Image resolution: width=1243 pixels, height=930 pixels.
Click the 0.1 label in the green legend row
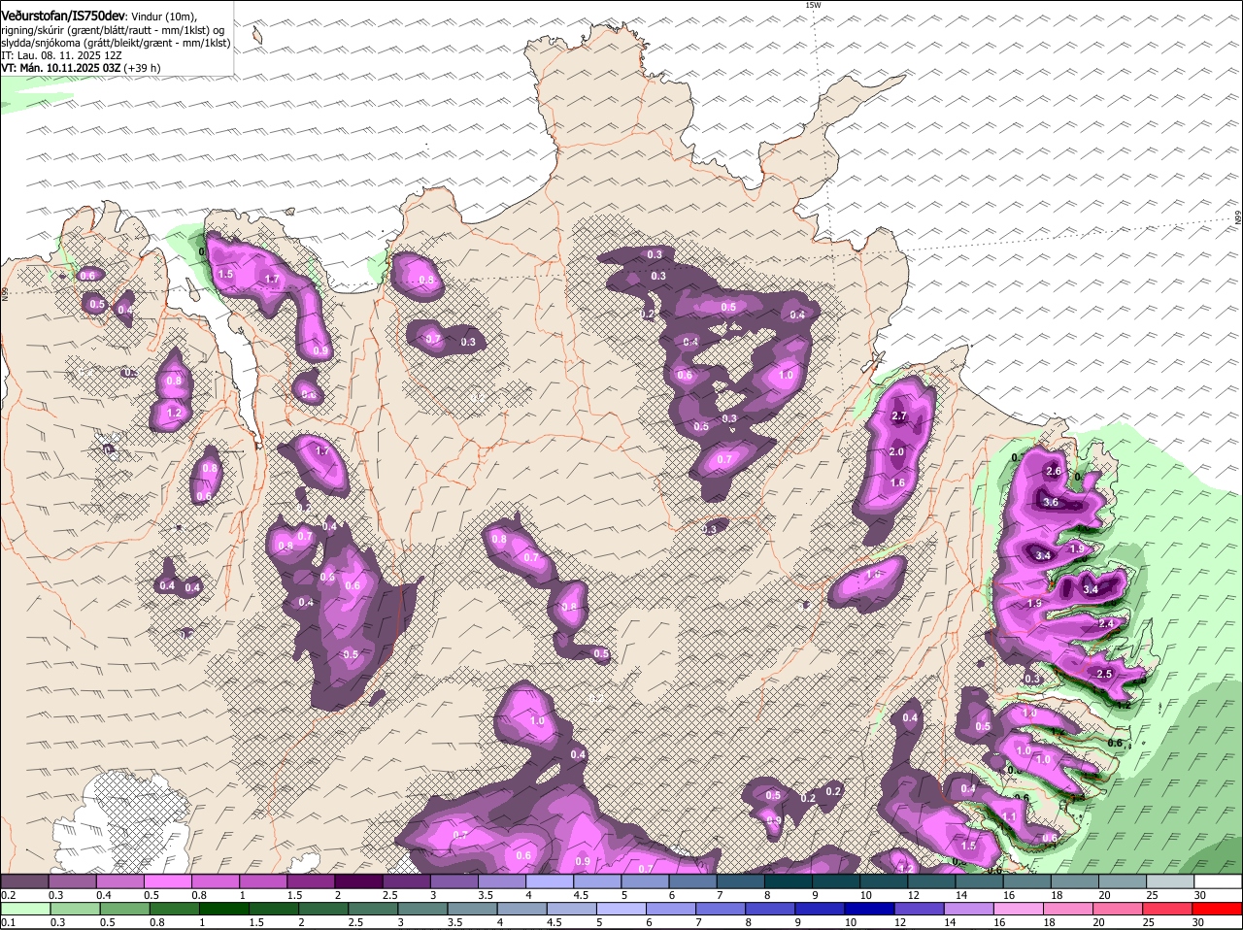tap(8, 922)
